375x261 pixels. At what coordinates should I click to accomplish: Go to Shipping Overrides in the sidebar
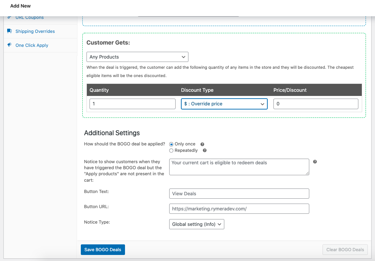pos(35,31)
